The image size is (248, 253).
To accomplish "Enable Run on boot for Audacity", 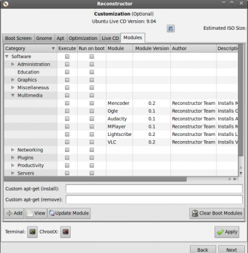I will (92, 119).
